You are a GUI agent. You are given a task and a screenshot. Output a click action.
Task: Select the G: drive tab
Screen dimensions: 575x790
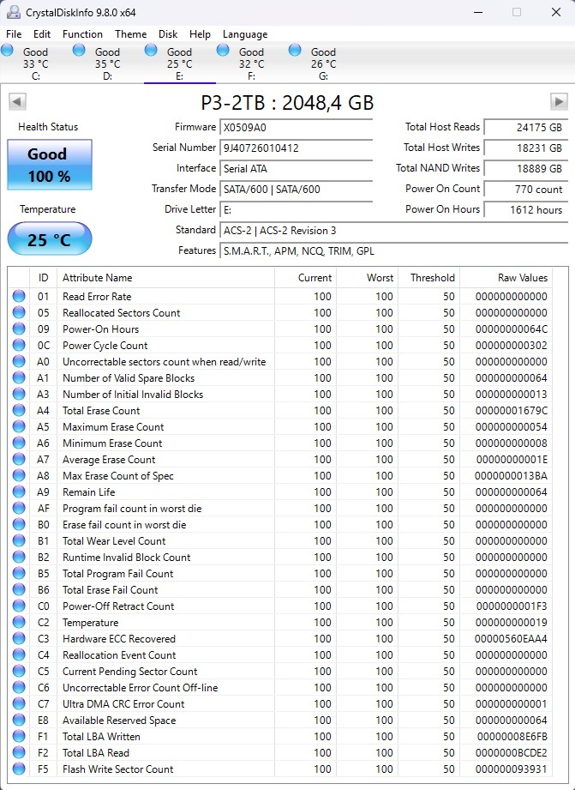(x=324, y=63)
